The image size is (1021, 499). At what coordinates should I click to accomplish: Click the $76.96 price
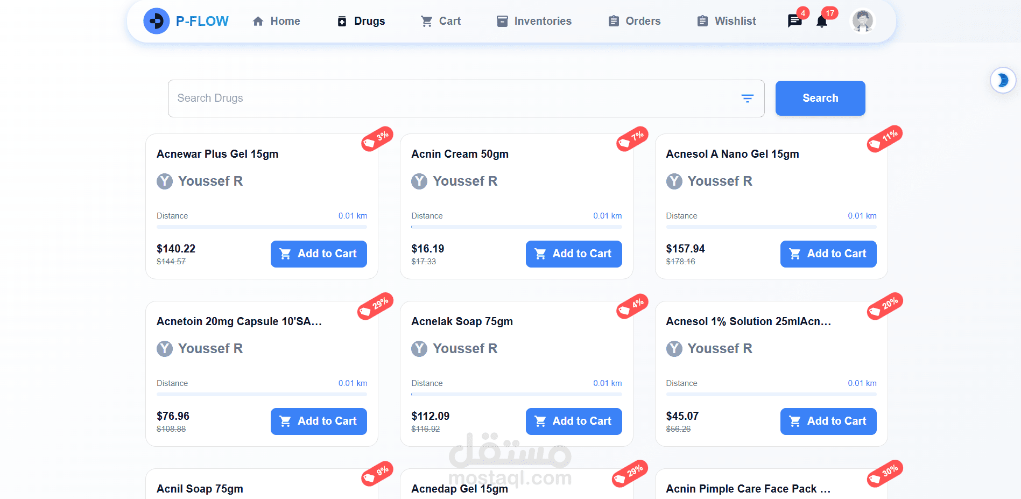pyautogui.click(x=173, y=416)
